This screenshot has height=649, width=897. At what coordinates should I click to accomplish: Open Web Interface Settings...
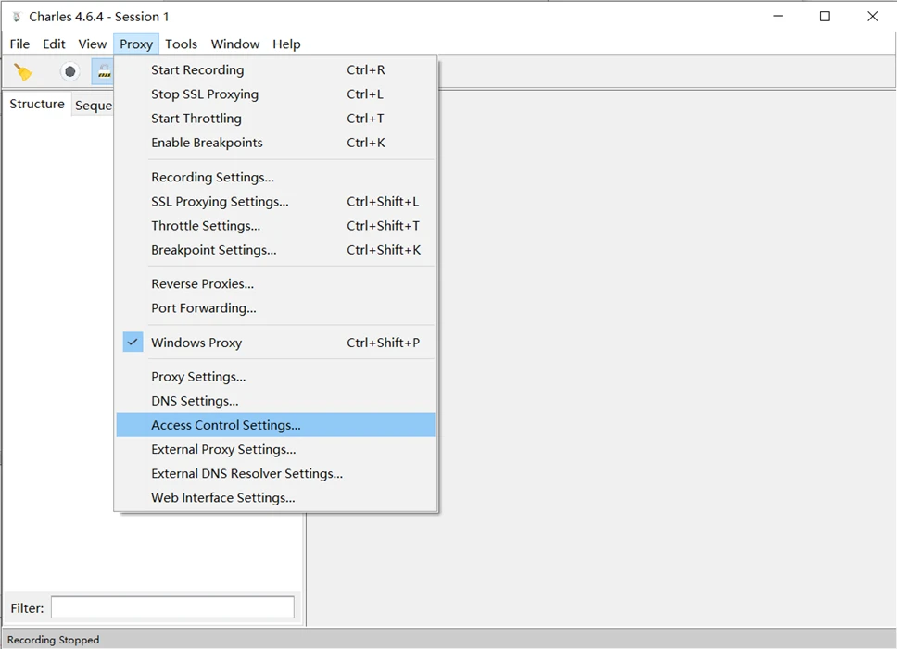pos(276,497)
